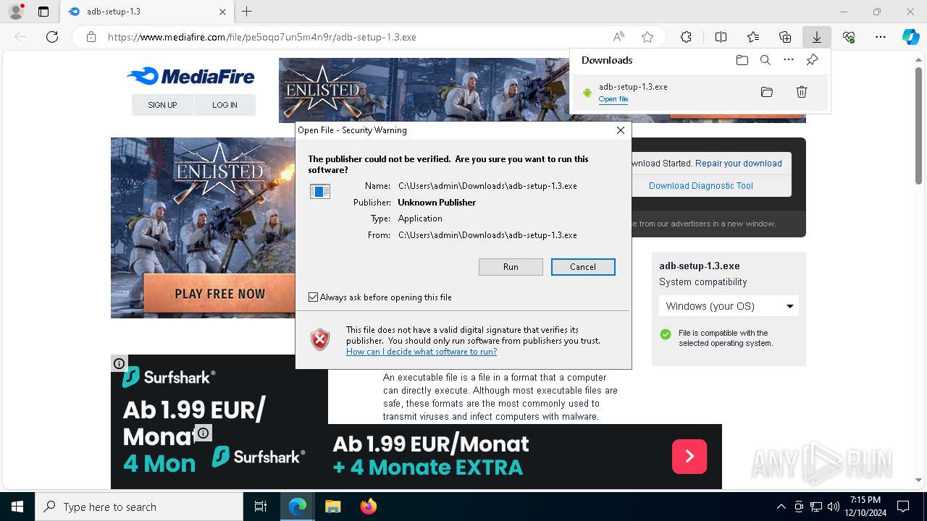This screenshot has width=927, height=521.
Task: Close the Open File Security Warning dialog
Action: [x=620, y=130]
